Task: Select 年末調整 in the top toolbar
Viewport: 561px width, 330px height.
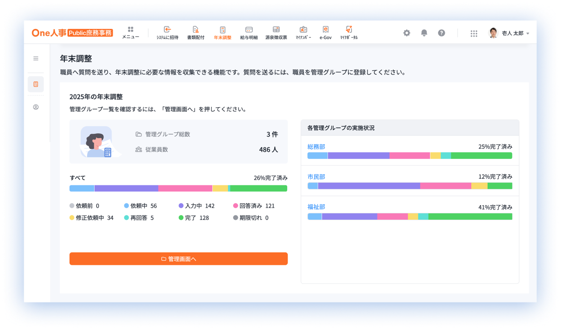Action: [222, 33]
